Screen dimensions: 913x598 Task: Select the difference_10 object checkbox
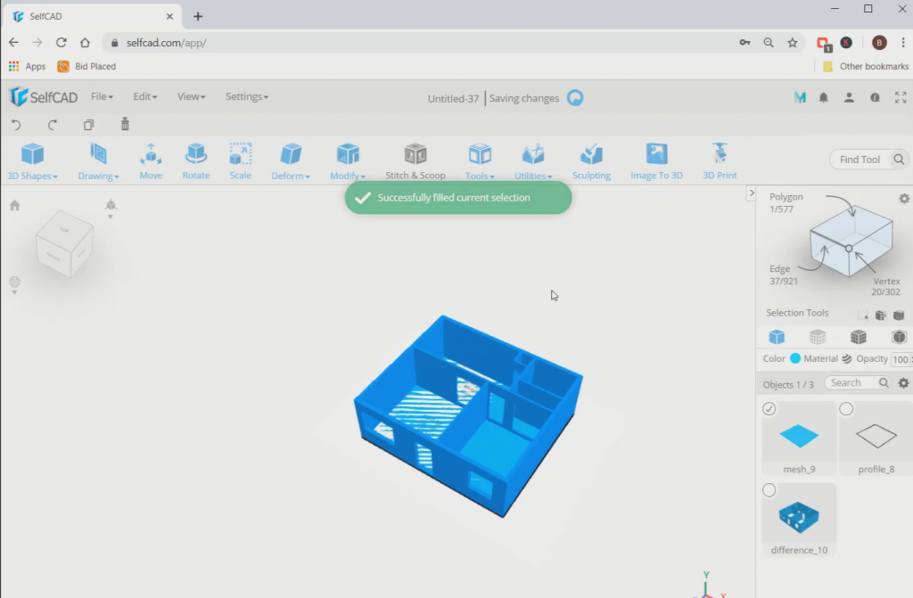(769, 489)
